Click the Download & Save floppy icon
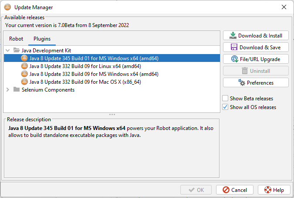 pyautogui.click(x=234, y=47)
